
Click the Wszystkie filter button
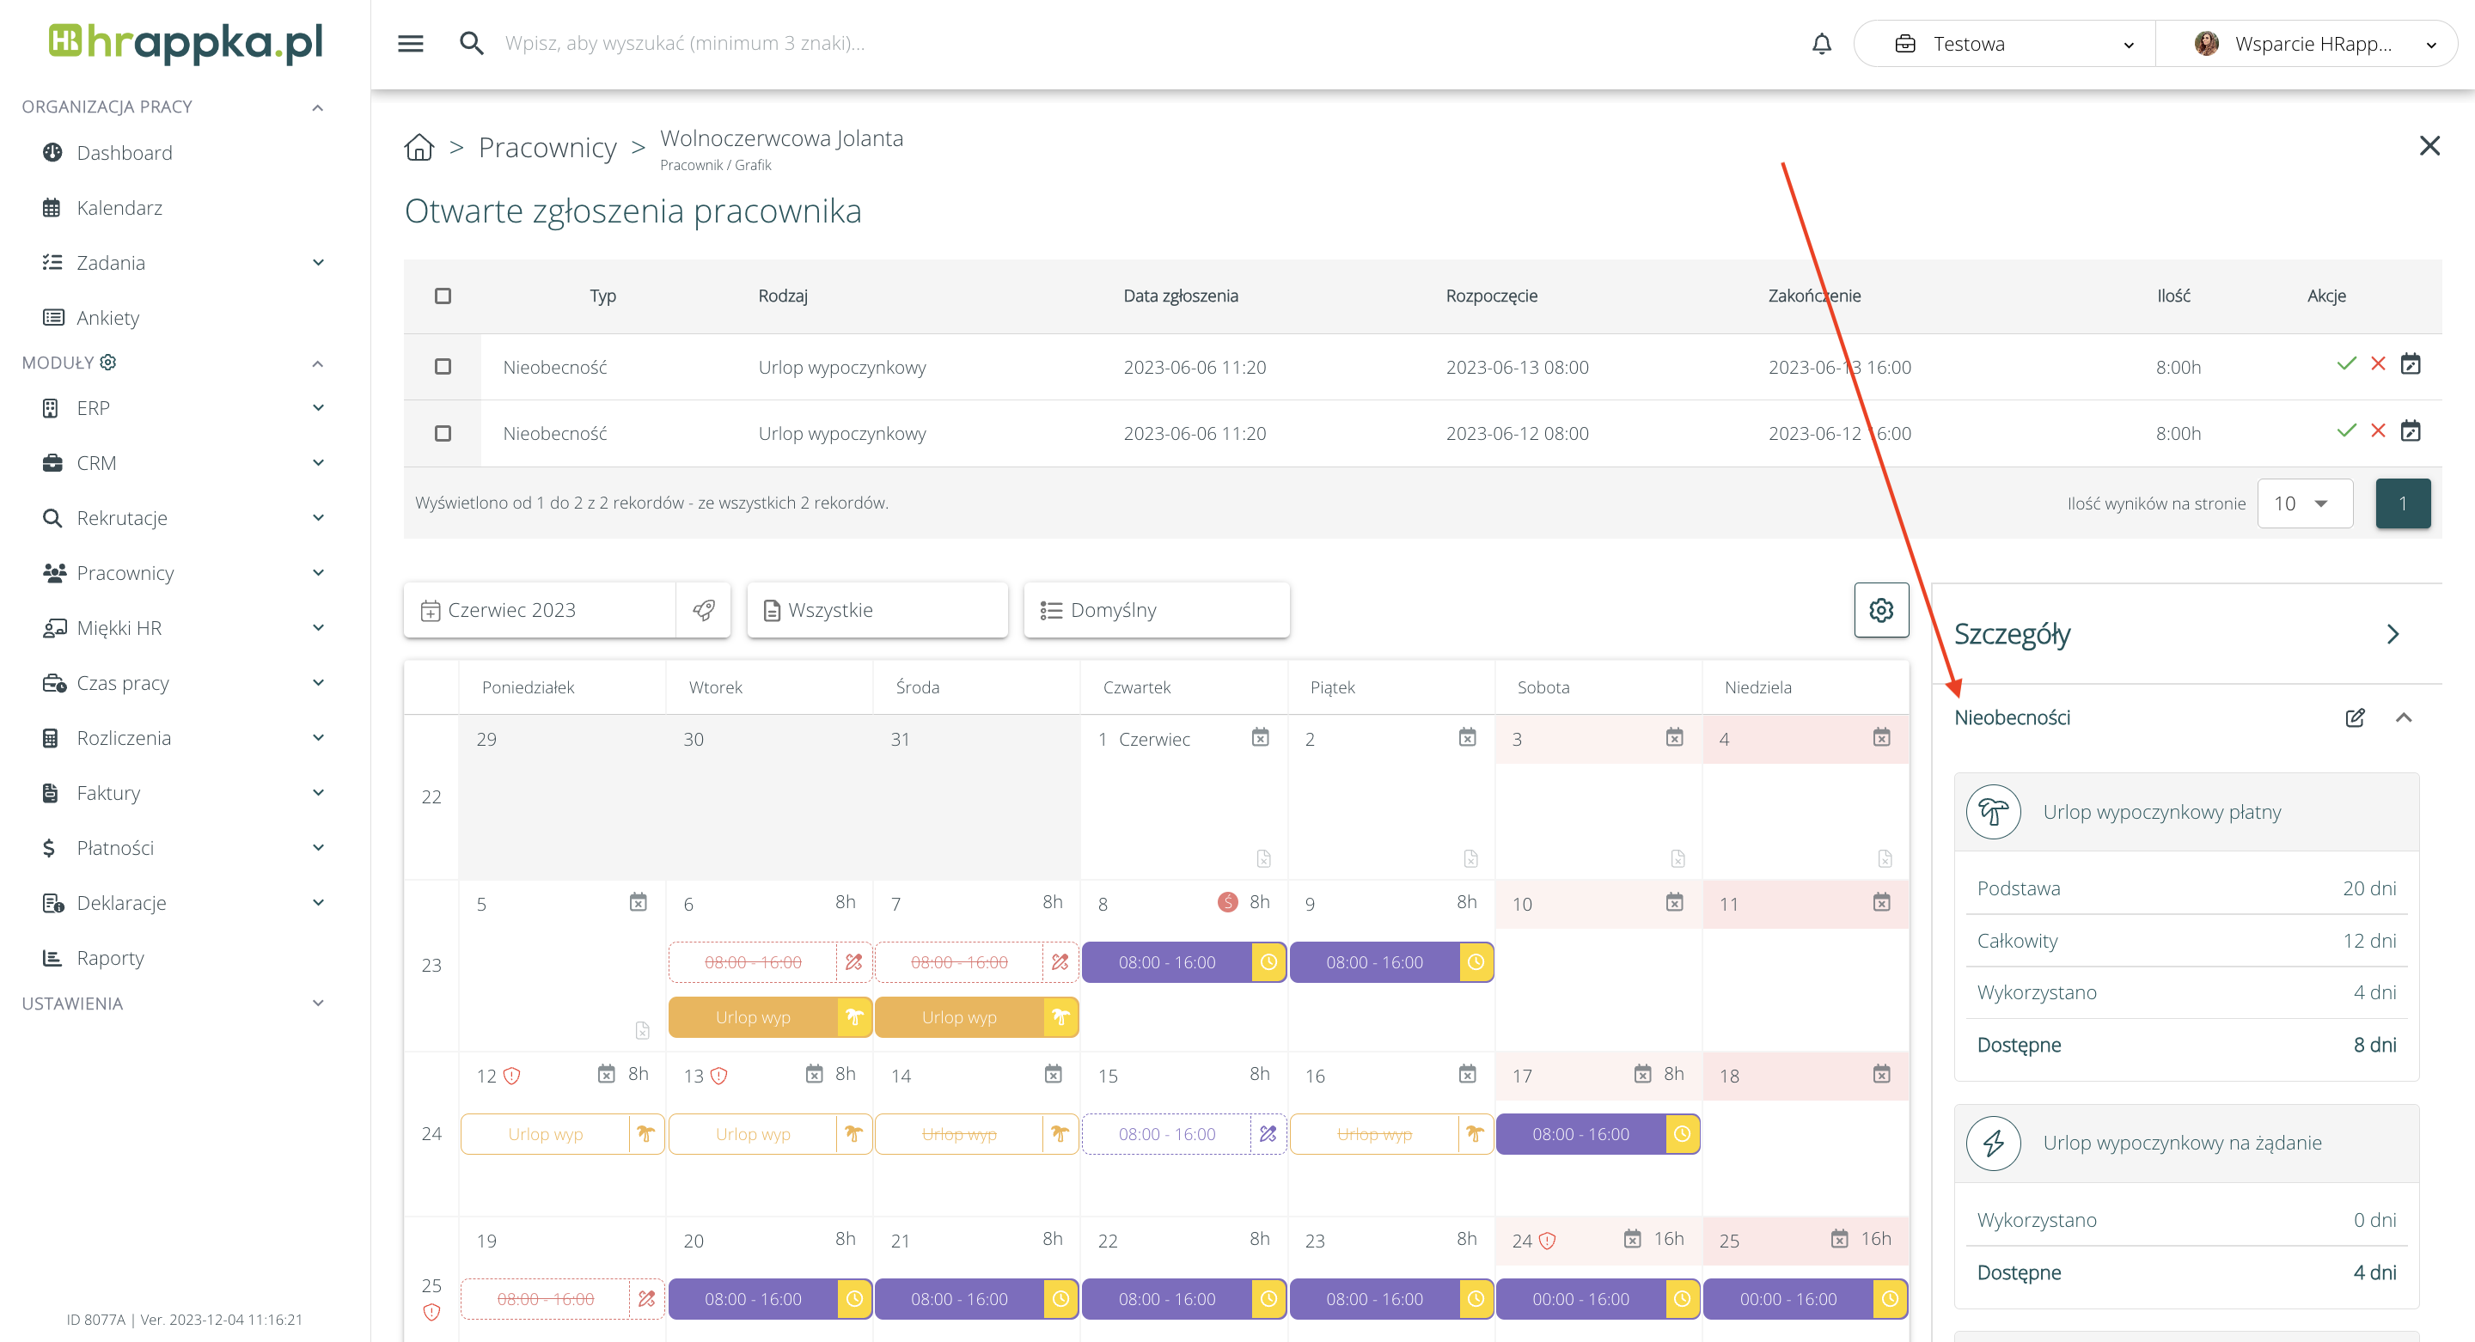point(877,610)
